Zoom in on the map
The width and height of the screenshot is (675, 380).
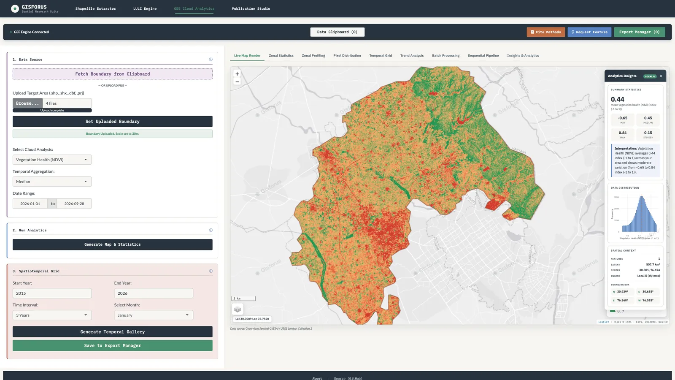[237, 74]
